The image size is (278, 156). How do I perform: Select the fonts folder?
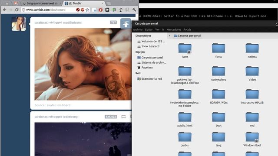[218, 50]
